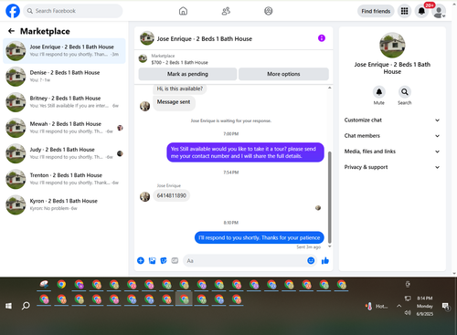Open the Mewah conversation
Image resolution: width=457 pixels, height=335 pixels.
64,128
